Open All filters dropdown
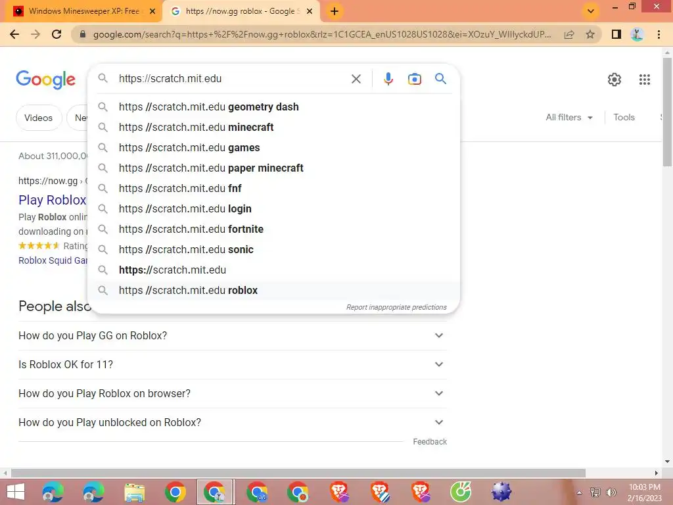The image size is (673, 505). pos(569,117)
